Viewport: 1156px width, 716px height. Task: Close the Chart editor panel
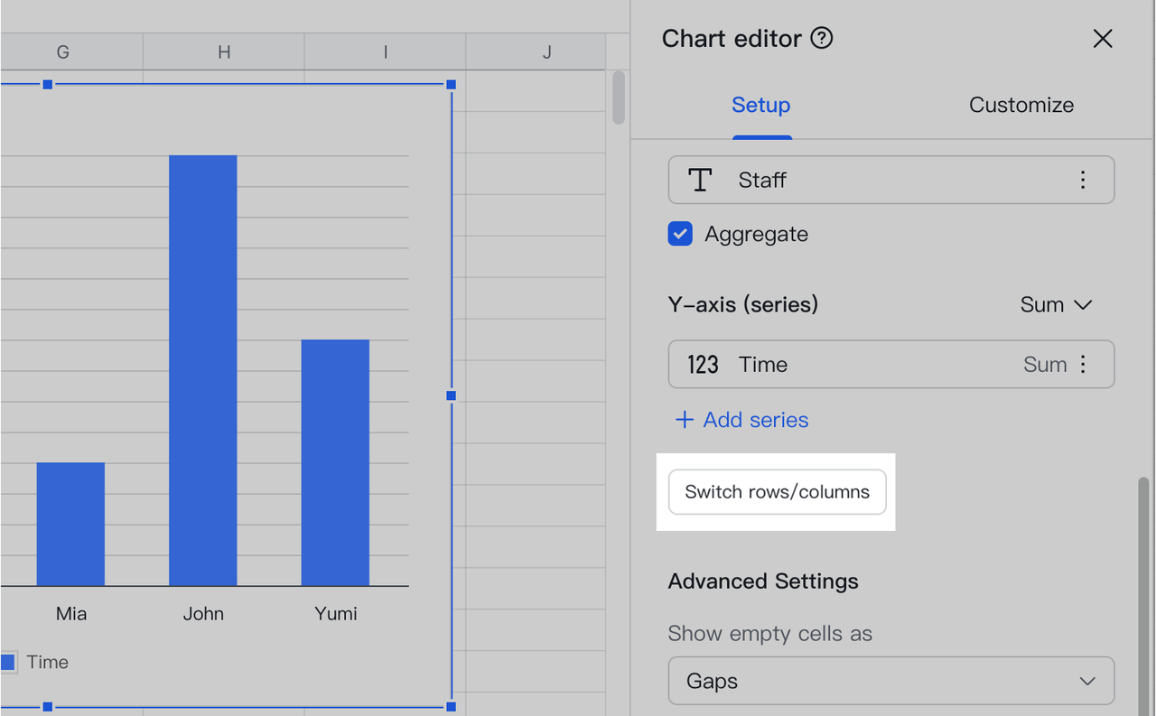click(1102, 39)
